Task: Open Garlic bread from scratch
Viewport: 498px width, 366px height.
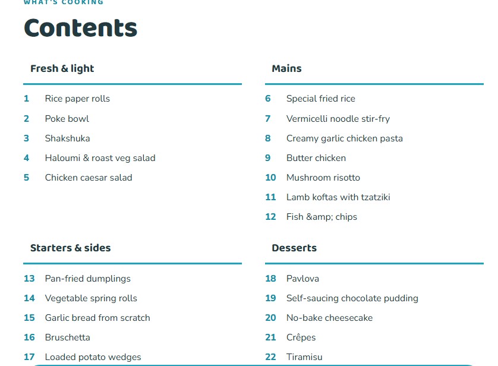Action: (x=97, y=318)
